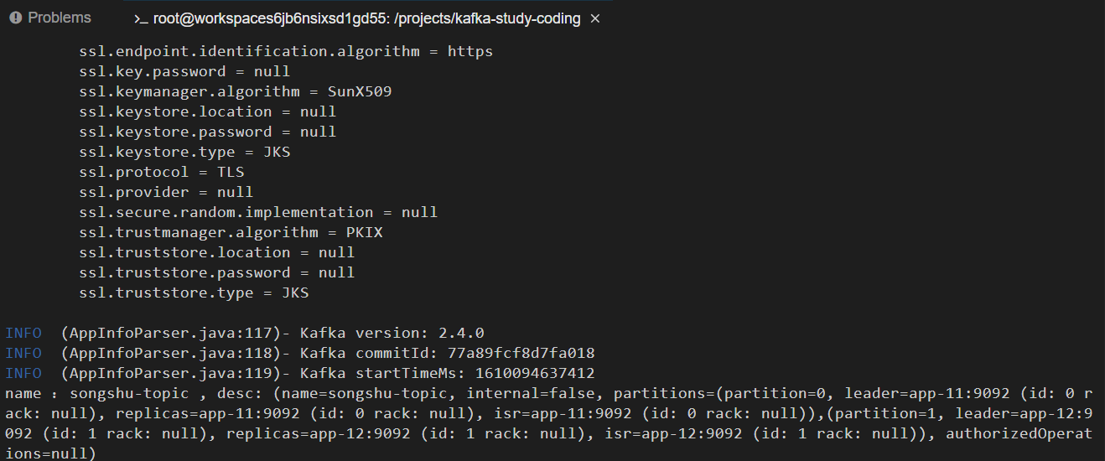The height and width of the screenshot is (461, 1105).
Task: Click the ssl.endpoint.identification.algorithm = https line
Action: click(286, 51)
